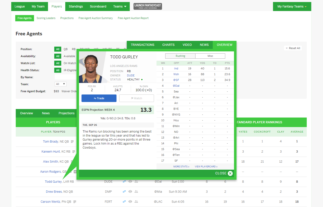Image resolution: width=323 pixels, height=207 pixels.
Task: Open My Fantasy Teams dropdown
Action: 292,7
